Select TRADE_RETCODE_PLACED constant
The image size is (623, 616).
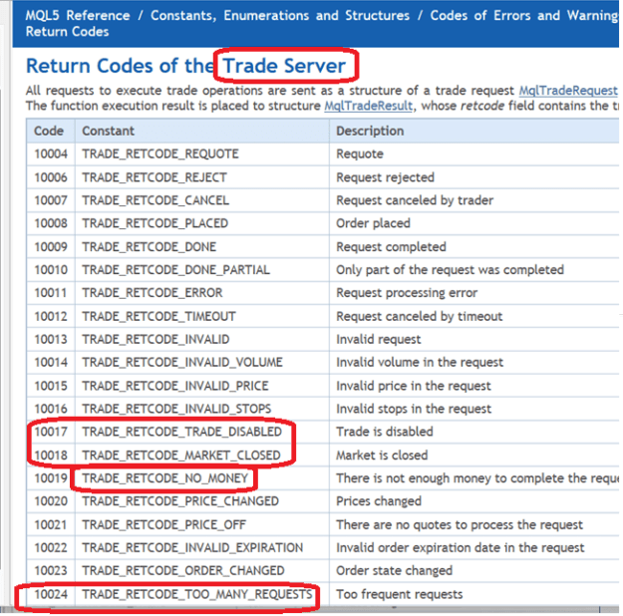point(156,223)
